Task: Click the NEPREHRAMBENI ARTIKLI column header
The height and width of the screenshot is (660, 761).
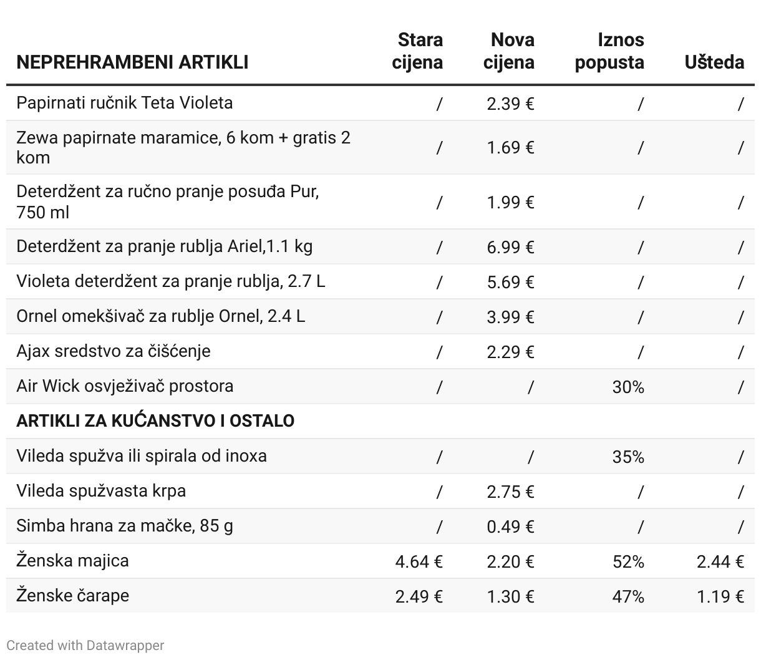Action: 132,62
